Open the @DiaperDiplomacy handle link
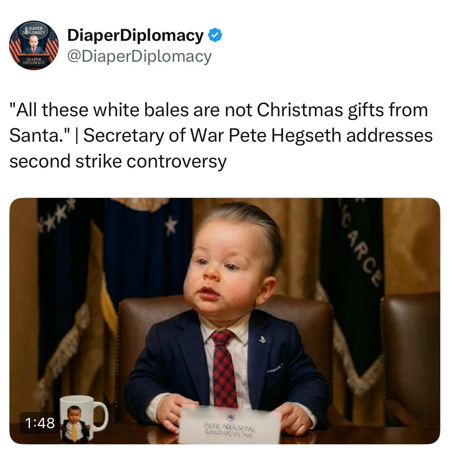 coord(139,56)
